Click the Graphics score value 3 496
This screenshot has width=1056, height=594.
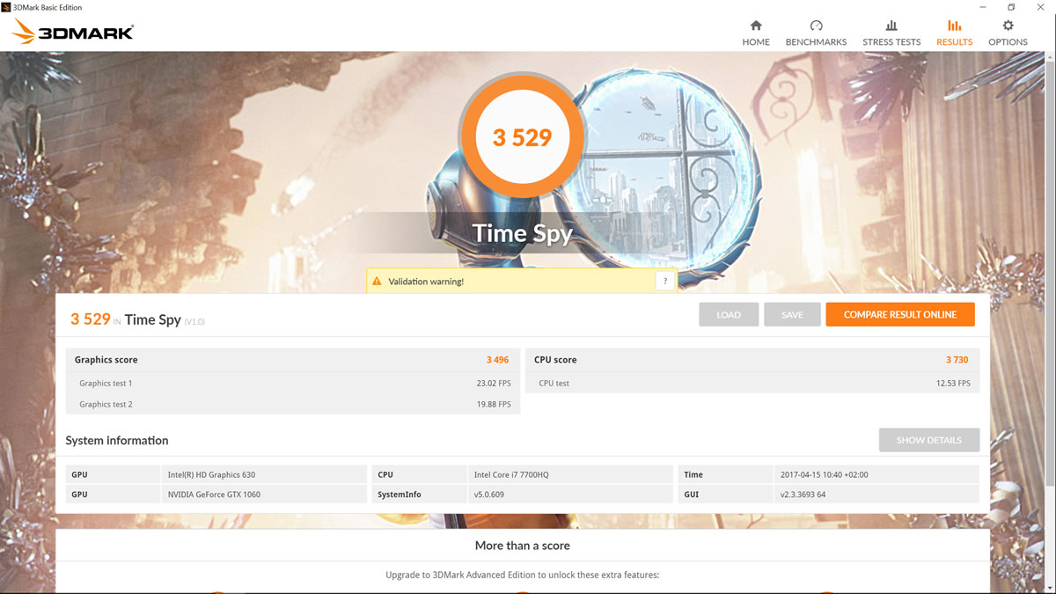point(497,360)
